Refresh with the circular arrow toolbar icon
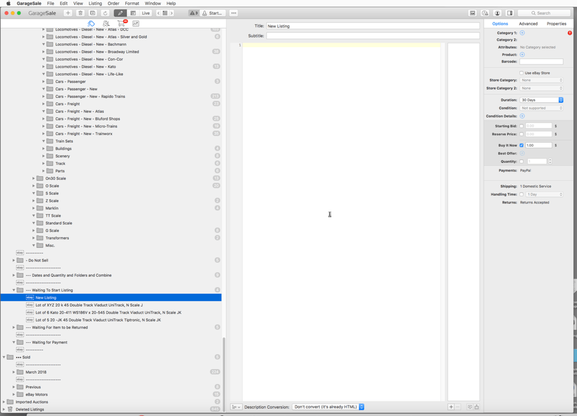577x416 pixels. pyautogui.click(x=105, y=13)
